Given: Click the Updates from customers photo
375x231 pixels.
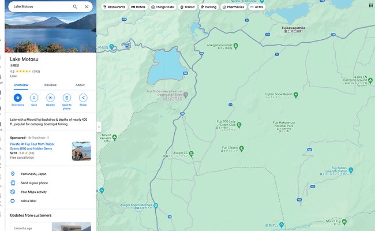Looking at the screenshot, I should click(72, 226).
